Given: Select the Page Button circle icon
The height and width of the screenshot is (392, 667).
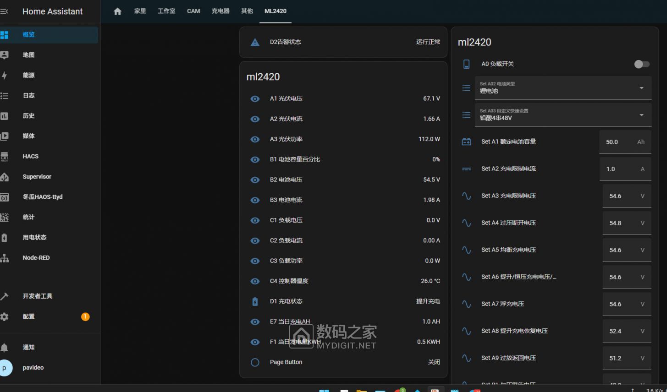Looking at the screenshot, I should click(255, 362).
